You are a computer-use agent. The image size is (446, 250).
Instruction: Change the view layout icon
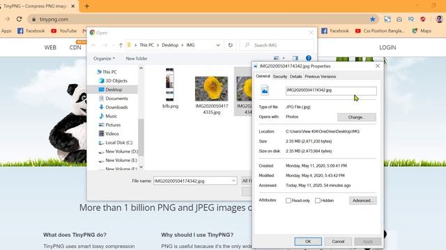[276, 58]
